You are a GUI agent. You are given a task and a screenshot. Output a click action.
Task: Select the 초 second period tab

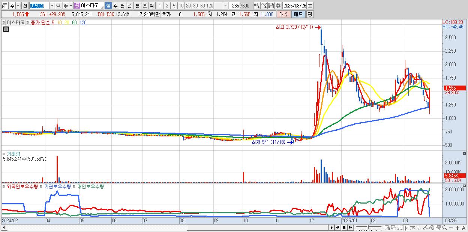pos(144,6)
